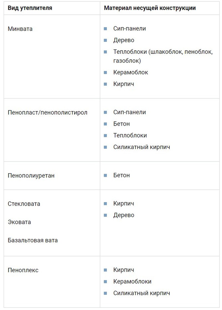Click the "Керамоблок" list item
Viewport: 222px width, 310px height.
pyautogui.click(x=131, y=72)
